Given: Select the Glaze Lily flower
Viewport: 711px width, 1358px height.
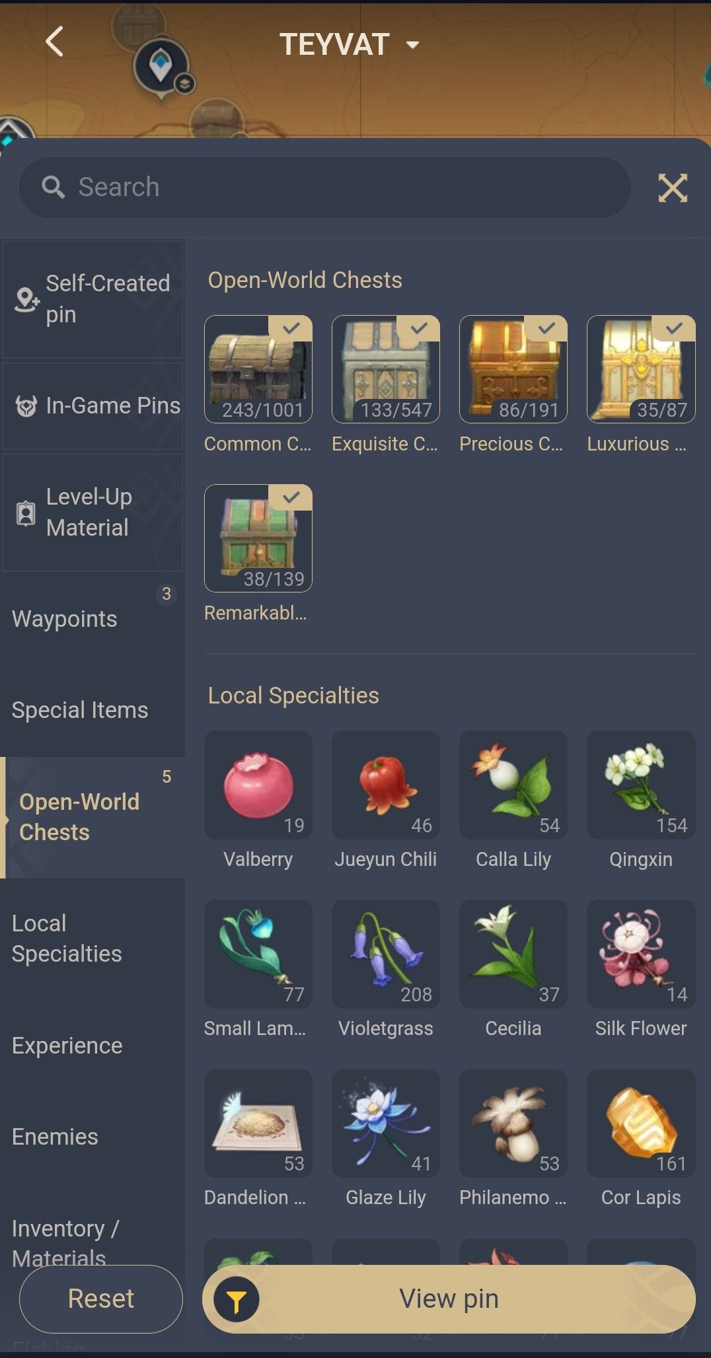Looking at the screenshot, I should (385, 1123).
